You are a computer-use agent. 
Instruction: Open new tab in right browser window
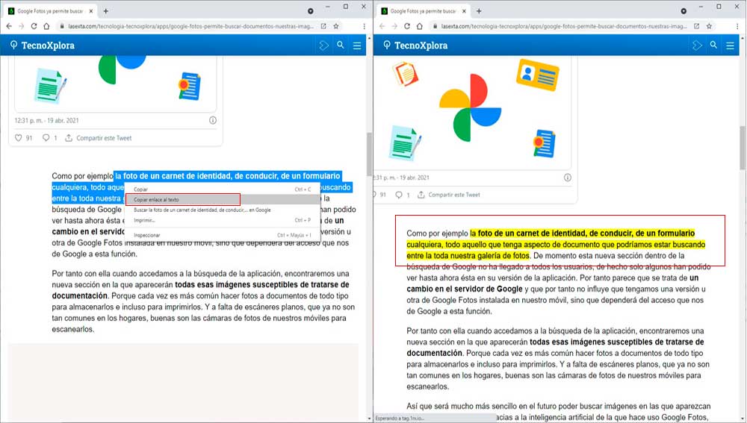coord(479,11)
